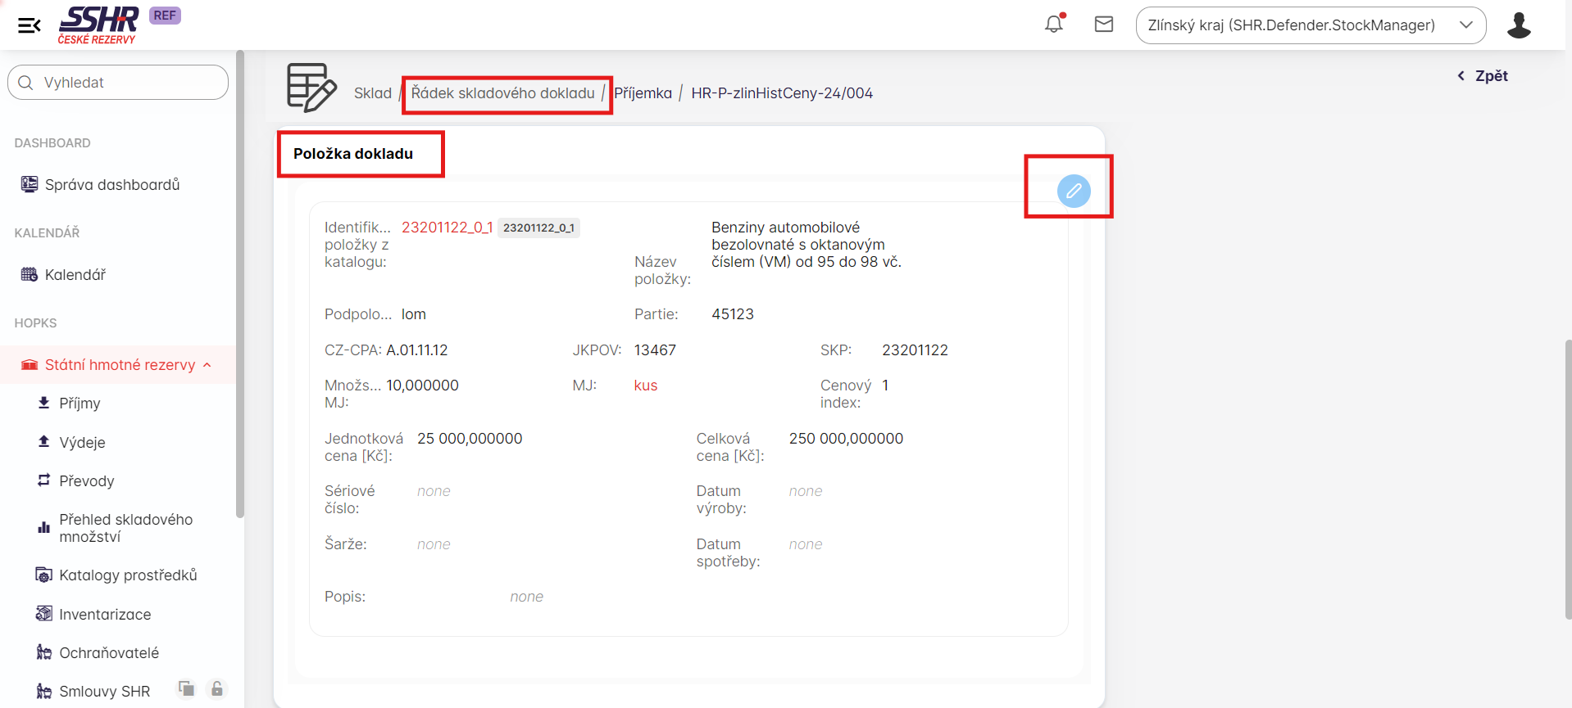
Task: Click into the Vyhledat search field
Action: pyautogui.click(x=123, y=83)
